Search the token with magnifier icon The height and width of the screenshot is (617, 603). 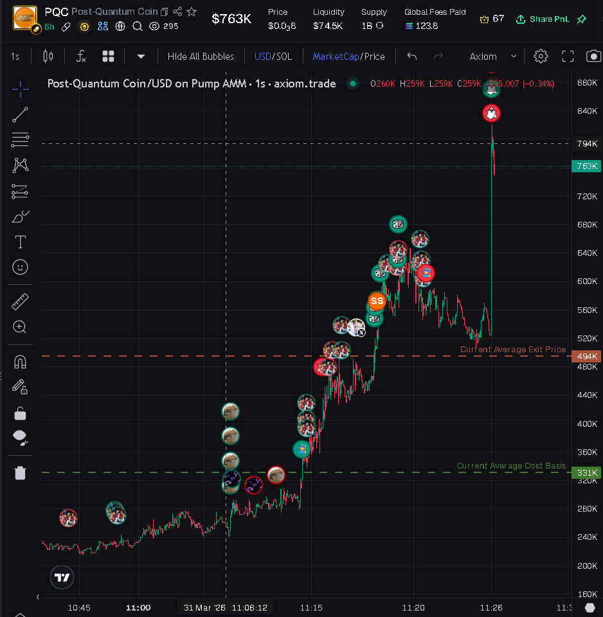point(138,26)
